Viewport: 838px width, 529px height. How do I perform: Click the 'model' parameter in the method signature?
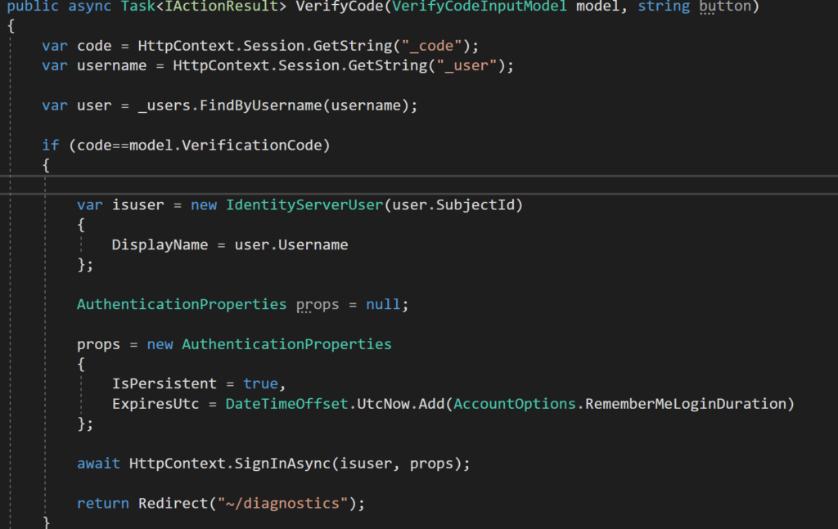click(x=598, y=7)
